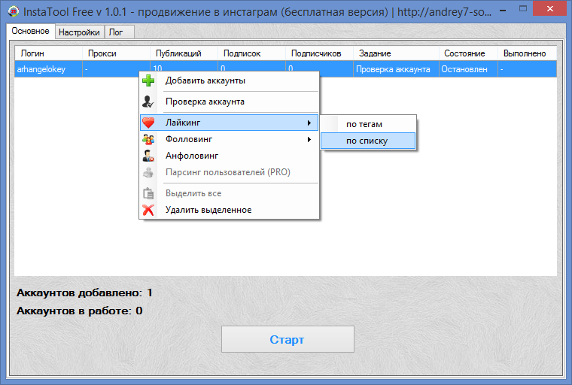The image size is (572, 385).
Task: Click Выделить все menu item
Action: (229, 193)
